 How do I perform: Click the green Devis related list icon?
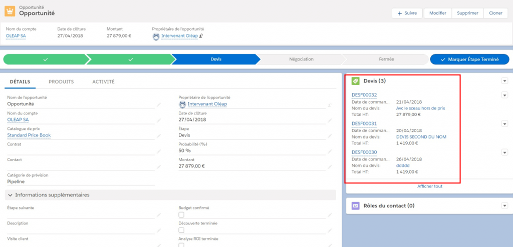(355, 81)
